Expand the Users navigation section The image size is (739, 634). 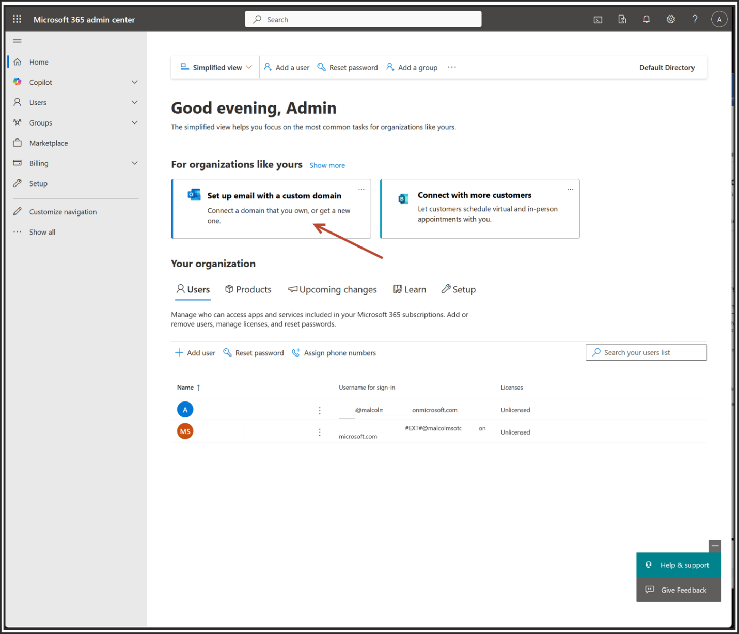(135, 102)
